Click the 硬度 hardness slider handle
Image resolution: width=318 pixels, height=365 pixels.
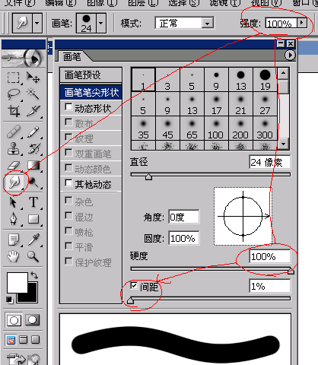(x=291, y=271)
